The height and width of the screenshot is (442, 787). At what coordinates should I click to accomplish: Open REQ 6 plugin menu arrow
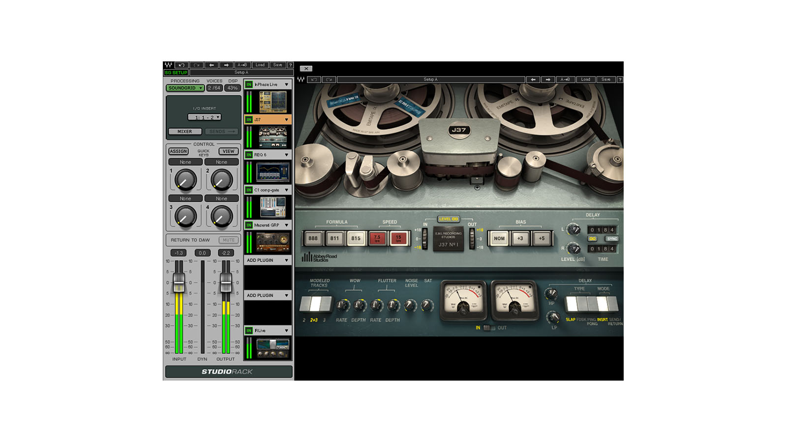click(286, 155)
